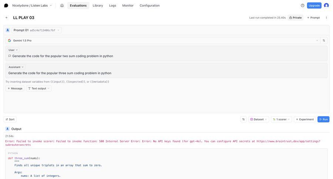Viewport: 333px width, 179px height.
Task: Click the Upgrade button
Action: click(x=314, y=6)
